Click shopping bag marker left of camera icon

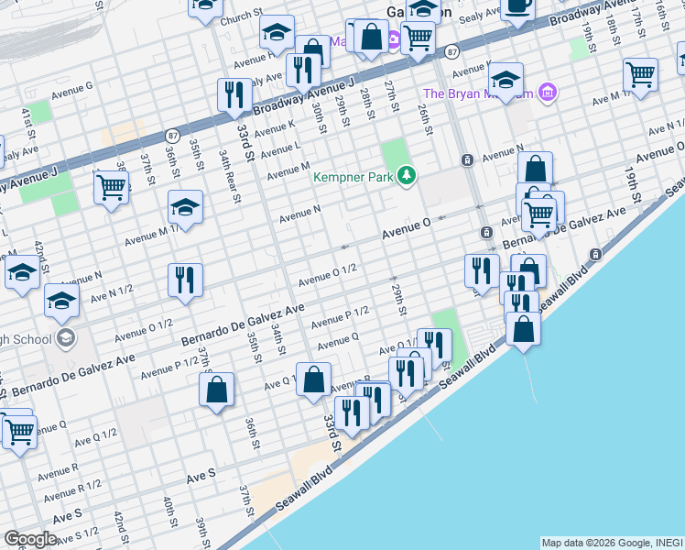click(x=371, y=39)
